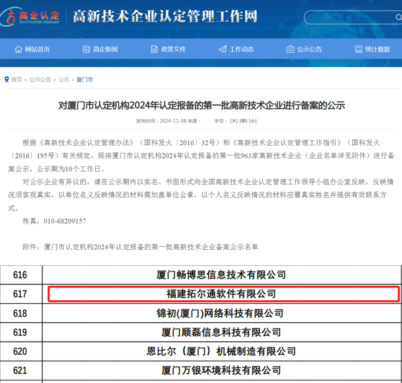The image size is (402, 383).
Task: Select table cell number 618
Action: pos(21,313)
